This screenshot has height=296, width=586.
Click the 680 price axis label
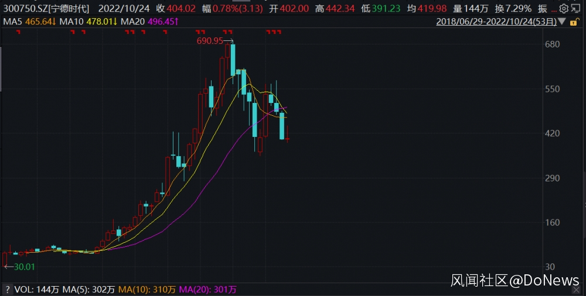[553, 44]
